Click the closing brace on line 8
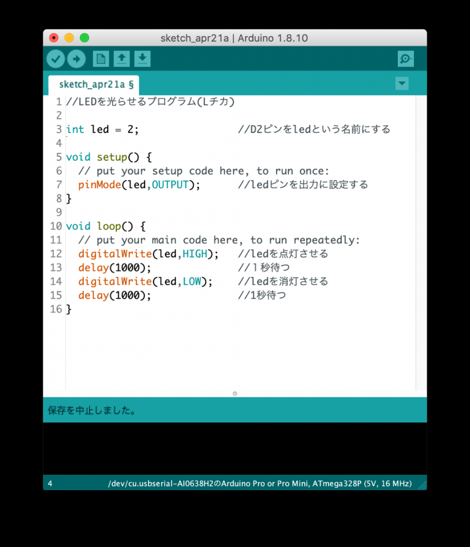 pyautogui.click(x=69, y=199)
